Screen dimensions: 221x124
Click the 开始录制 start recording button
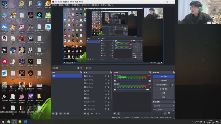(x=164, y=81)
